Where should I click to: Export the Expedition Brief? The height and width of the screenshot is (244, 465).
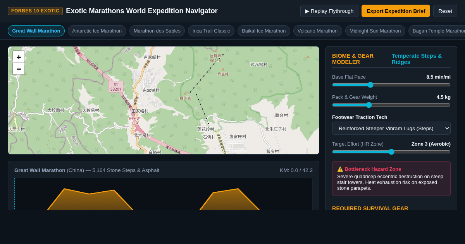[x=396, y=11]
